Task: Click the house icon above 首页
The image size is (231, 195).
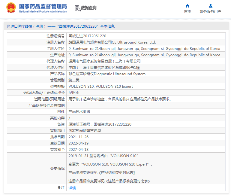Action: (x=187, y=6)
